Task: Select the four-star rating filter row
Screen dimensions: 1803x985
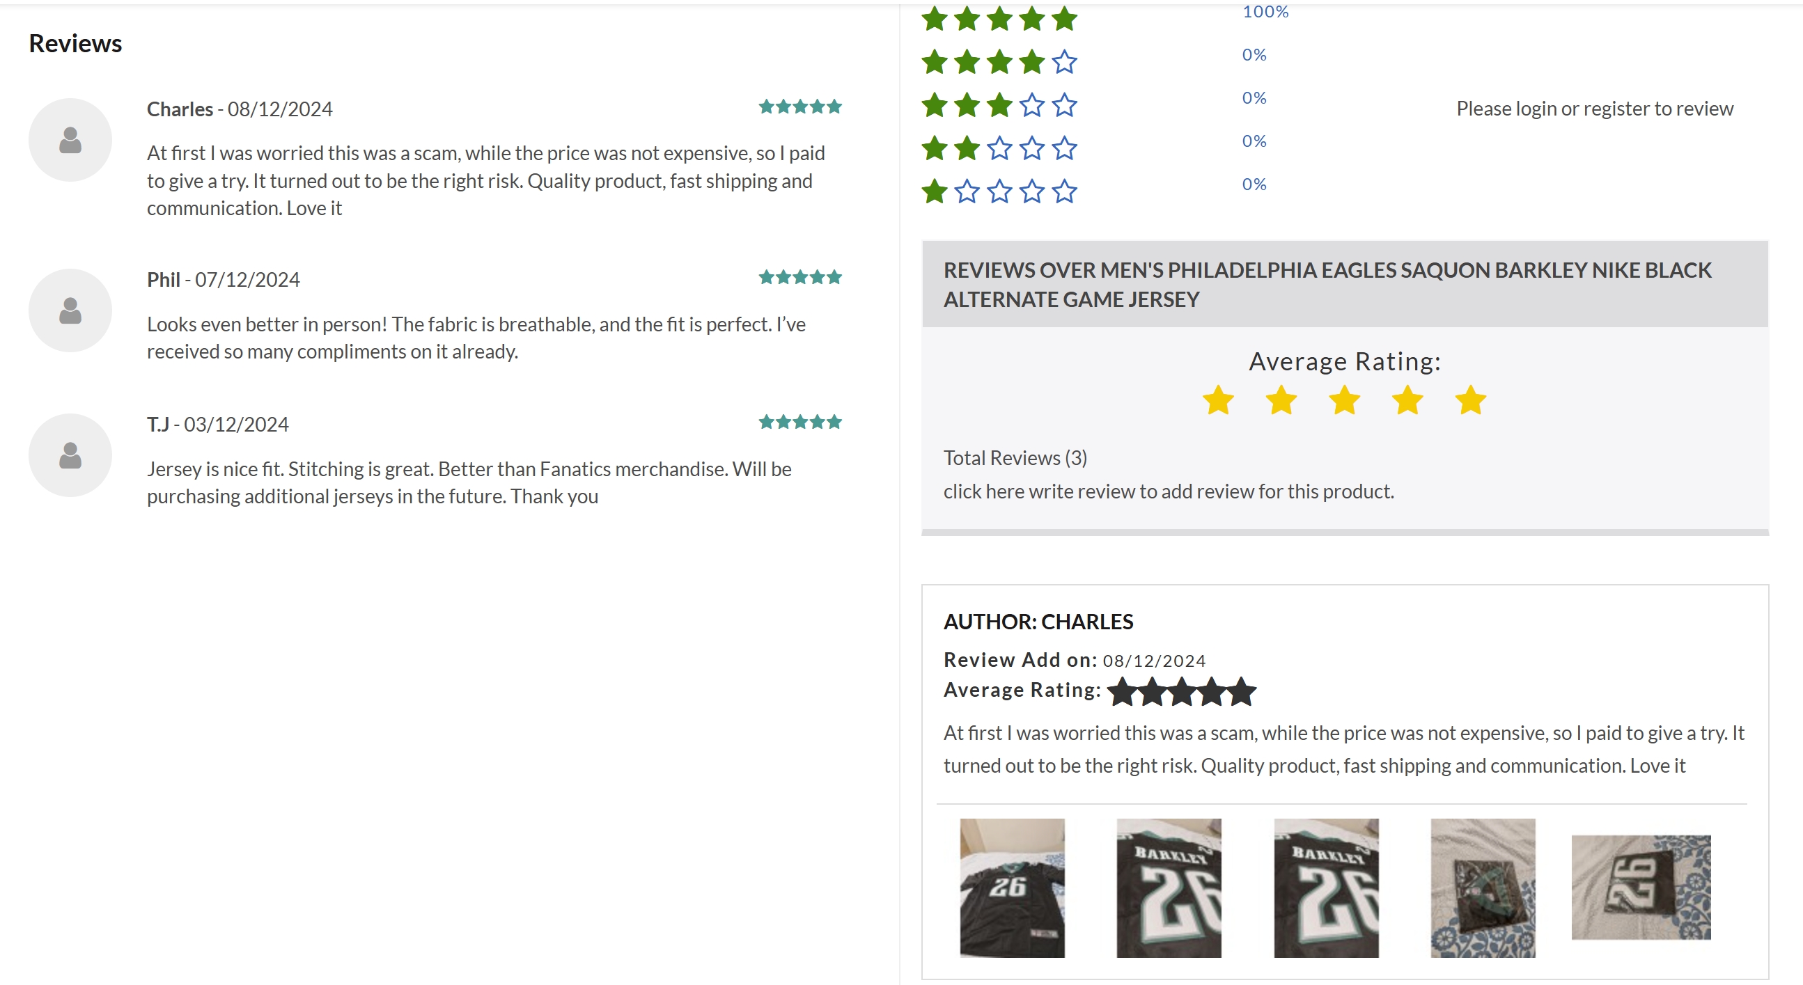Action: (x=999, y=62)
